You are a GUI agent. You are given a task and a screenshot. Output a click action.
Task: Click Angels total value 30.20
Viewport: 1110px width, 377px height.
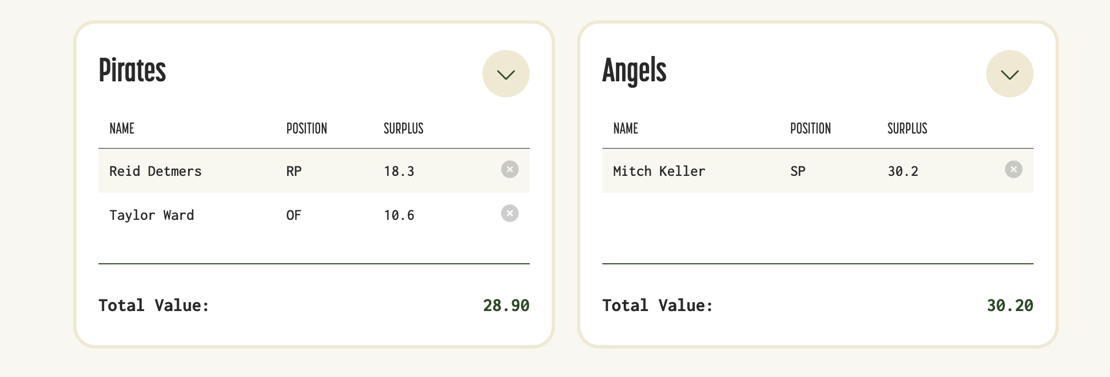(1010, 306)
